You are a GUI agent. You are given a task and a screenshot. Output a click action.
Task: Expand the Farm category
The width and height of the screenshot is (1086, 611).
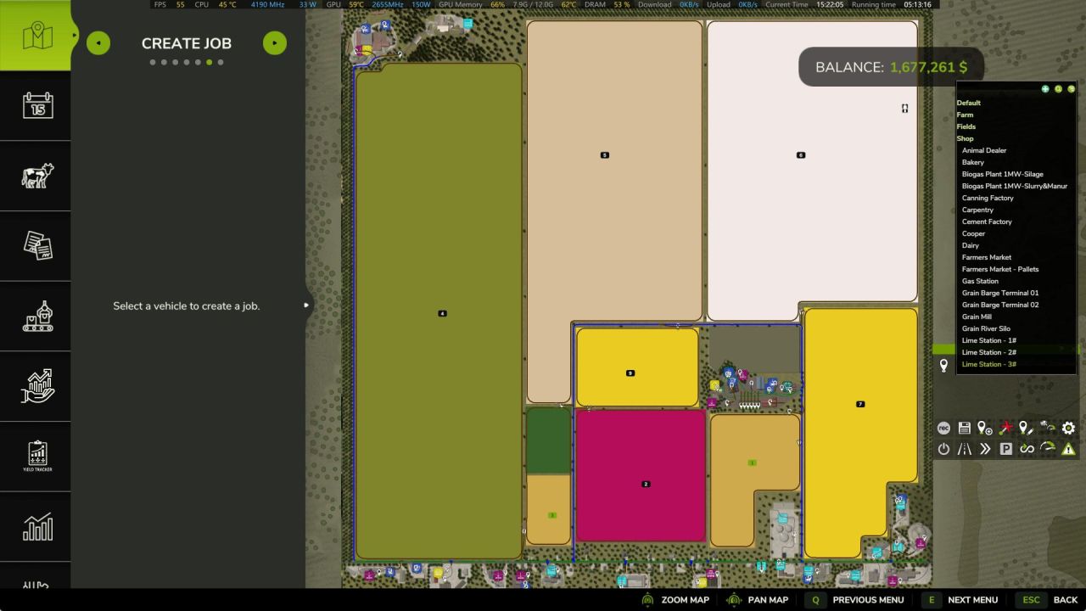pos(965,115)
